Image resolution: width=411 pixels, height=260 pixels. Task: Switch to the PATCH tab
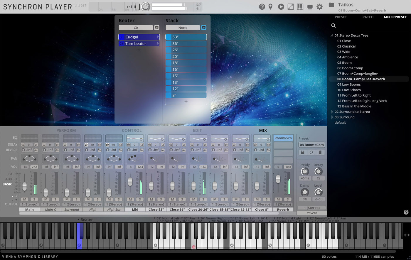[368, 17]
